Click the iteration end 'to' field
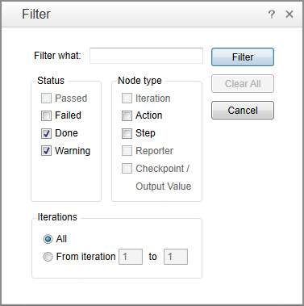The height and width of the screenshot is (306, 304). click(x=176, y=257)
